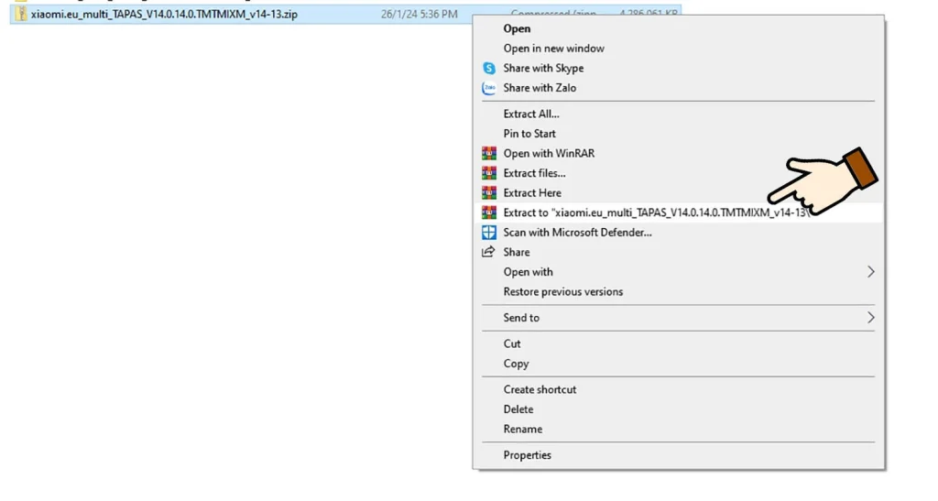Click WinRAR icon beside Extract Here
938x501 pixels.
[489, 193]
